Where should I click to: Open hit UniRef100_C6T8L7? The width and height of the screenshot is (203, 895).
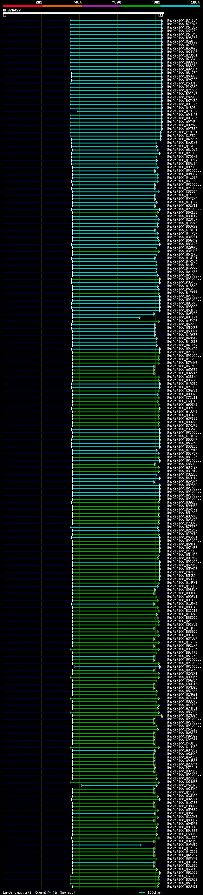(182, 27)
